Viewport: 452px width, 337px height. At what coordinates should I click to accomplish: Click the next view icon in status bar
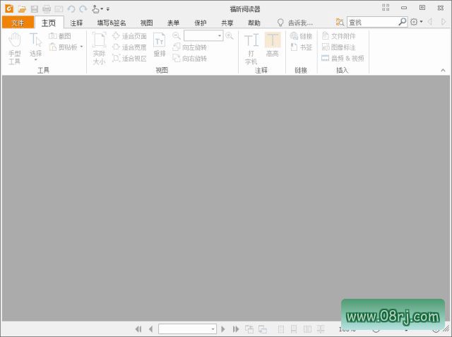pyautogui.click(x=262, y=329)
